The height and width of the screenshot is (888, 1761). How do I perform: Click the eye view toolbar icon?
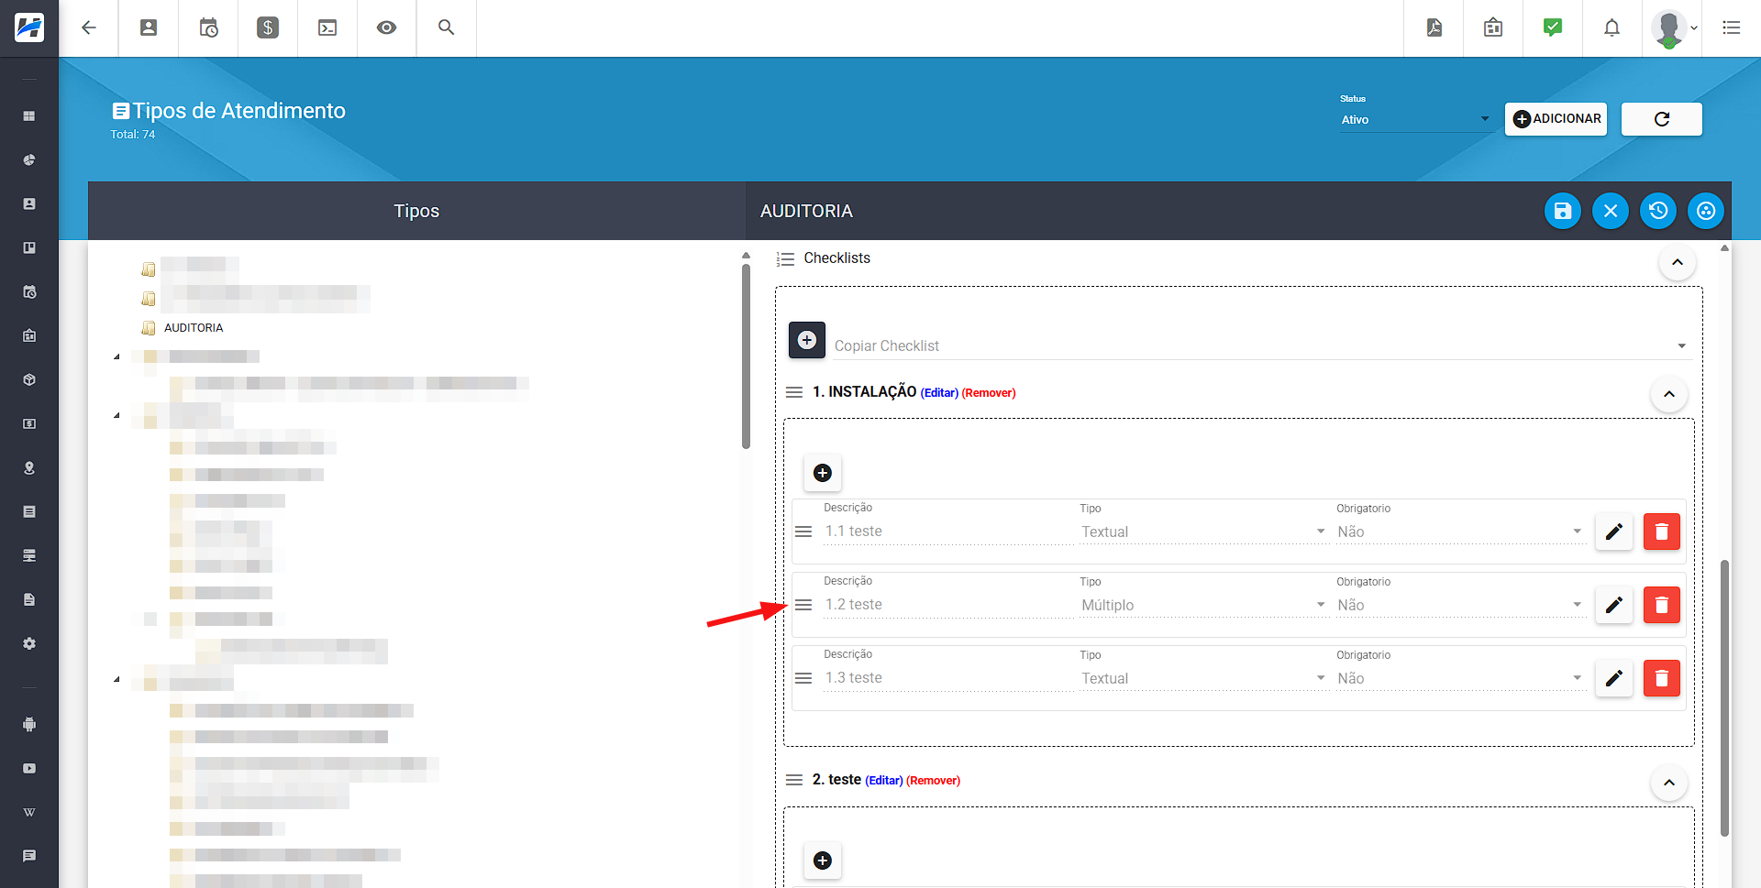tap(387, 27)
